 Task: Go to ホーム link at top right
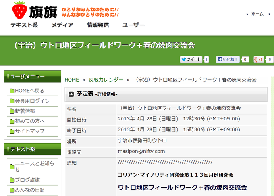[257, 14]
